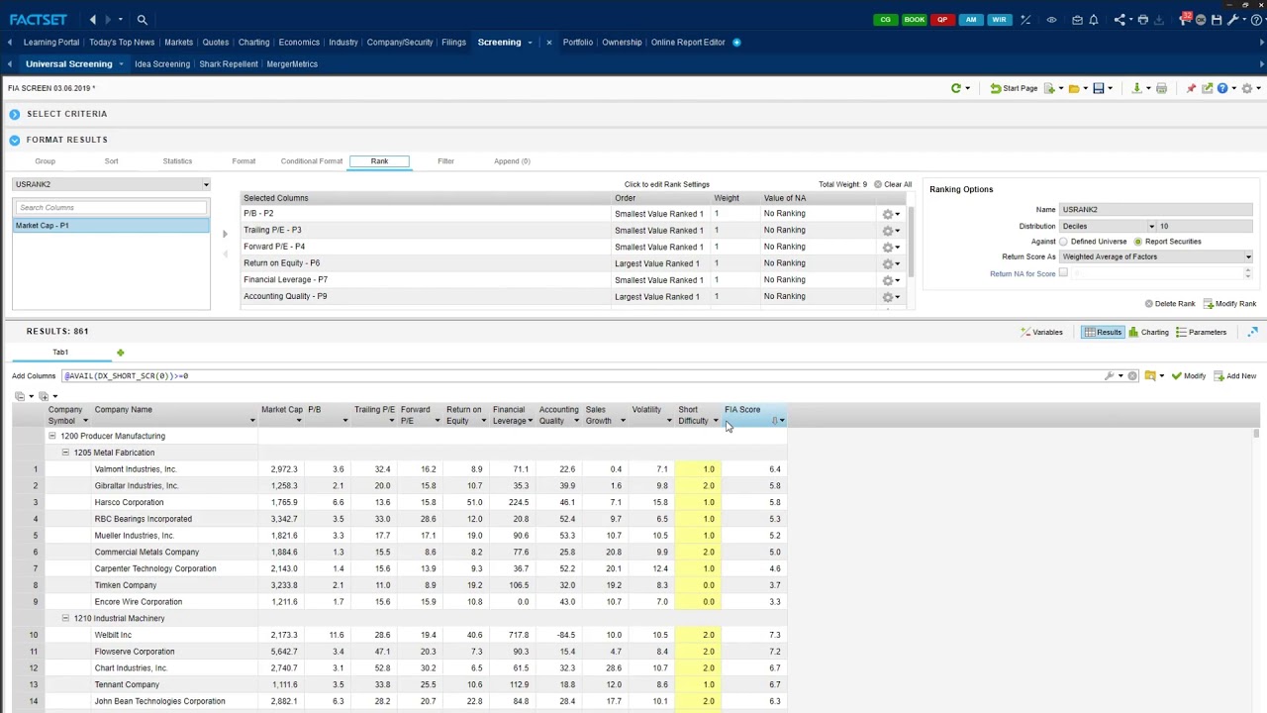1267x713 pixels.
Task: Select Defined Universe radio button
Action: click(x=1064, y=242)
